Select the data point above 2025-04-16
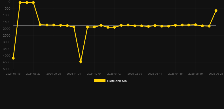The image size is (224, 109). click(176, 25)
